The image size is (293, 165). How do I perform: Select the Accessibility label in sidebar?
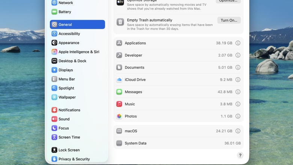tap(69, 34)
